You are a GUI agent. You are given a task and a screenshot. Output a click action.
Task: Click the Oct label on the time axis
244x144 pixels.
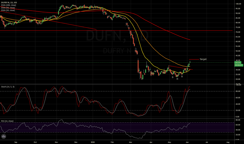pyautogui.click(x=35, y=142)
